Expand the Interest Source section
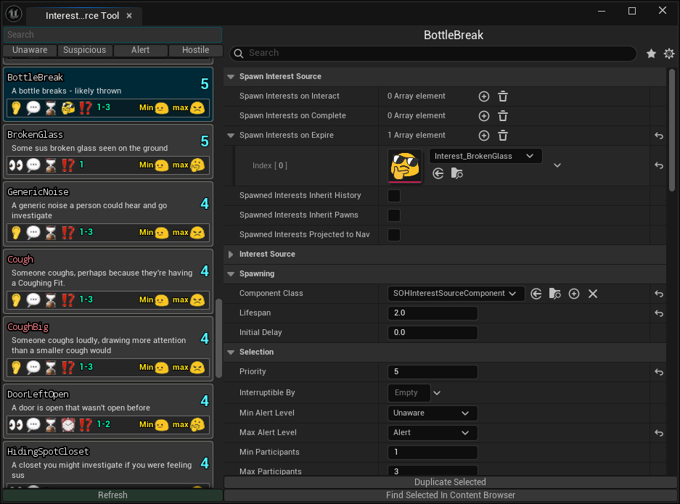This screenshot has height=504, width=680. [x=231, y=255]
